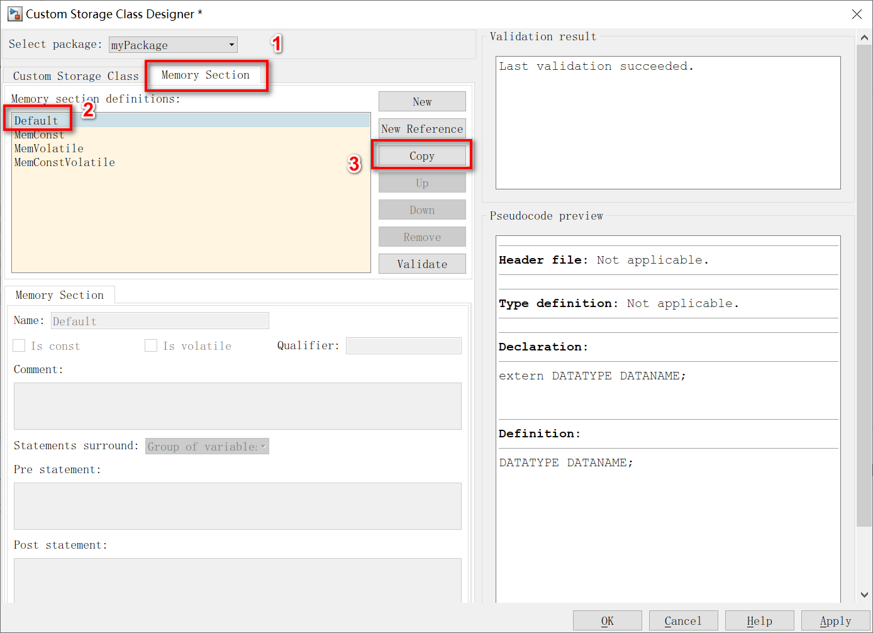
Task: Copy the Default memory section
Action: [x=422, y=155]
